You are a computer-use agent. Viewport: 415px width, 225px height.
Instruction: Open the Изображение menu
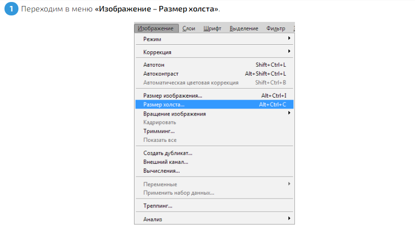156,28
